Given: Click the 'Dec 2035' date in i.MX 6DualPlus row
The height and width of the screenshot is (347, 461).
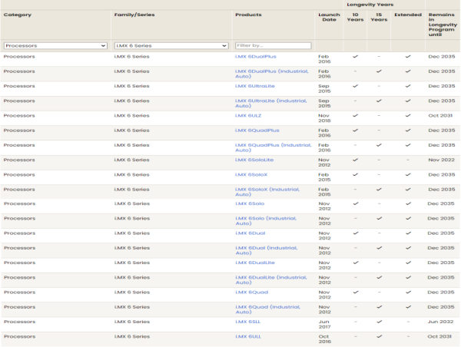Looking at the screenshot, I should (442, 56).
